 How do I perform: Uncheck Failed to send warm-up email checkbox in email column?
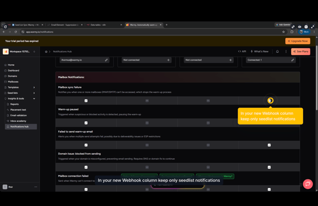(x=86, y=145)
